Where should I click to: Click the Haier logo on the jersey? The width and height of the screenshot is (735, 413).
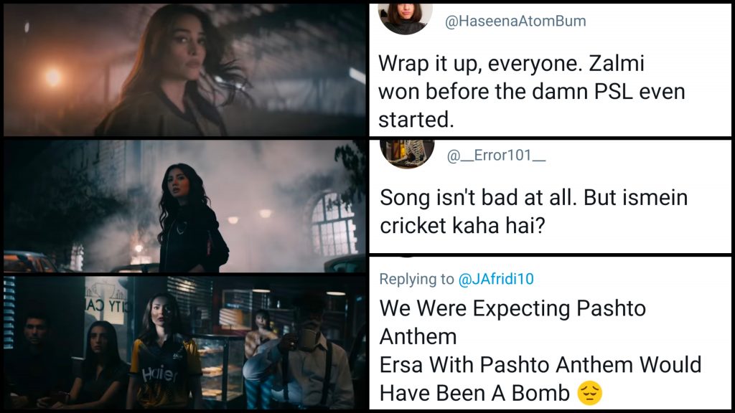pyautogui.click(x=160, y=374)
